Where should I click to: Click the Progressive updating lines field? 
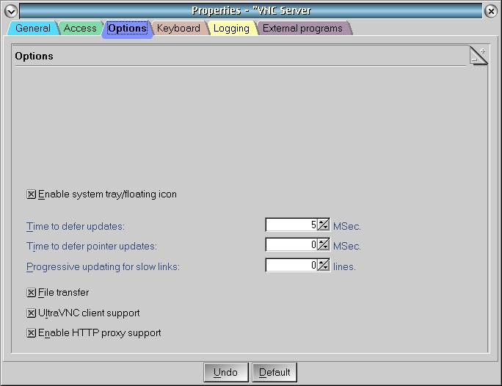tap(291, 266)
